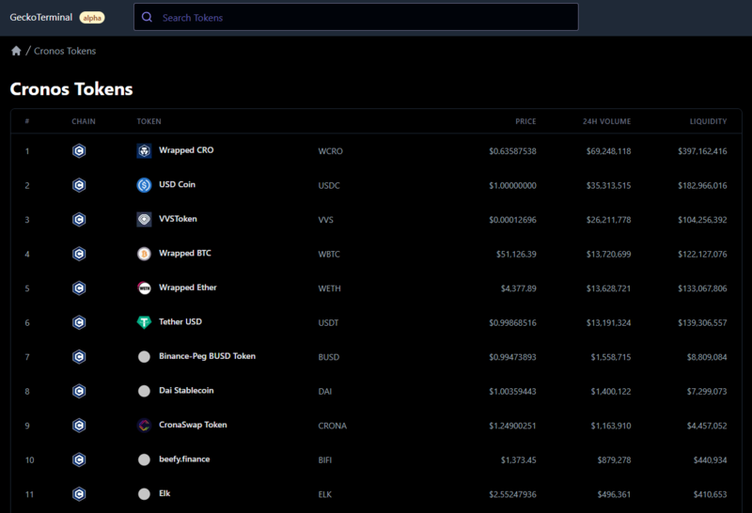Click the CronaSwap Token logo icon
This screenshot has width=752, height=513.
coord(144,426)
